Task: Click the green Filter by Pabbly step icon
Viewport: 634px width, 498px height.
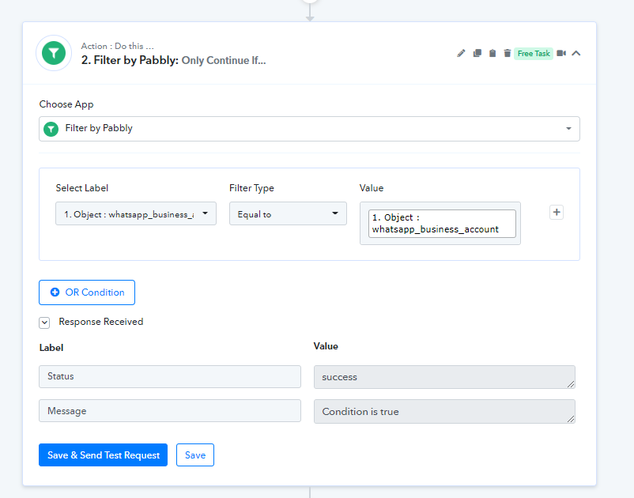Action: (54, 53)
